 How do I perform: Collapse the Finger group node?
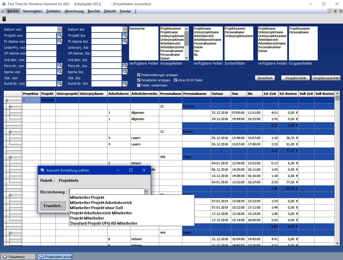[10, 157]
